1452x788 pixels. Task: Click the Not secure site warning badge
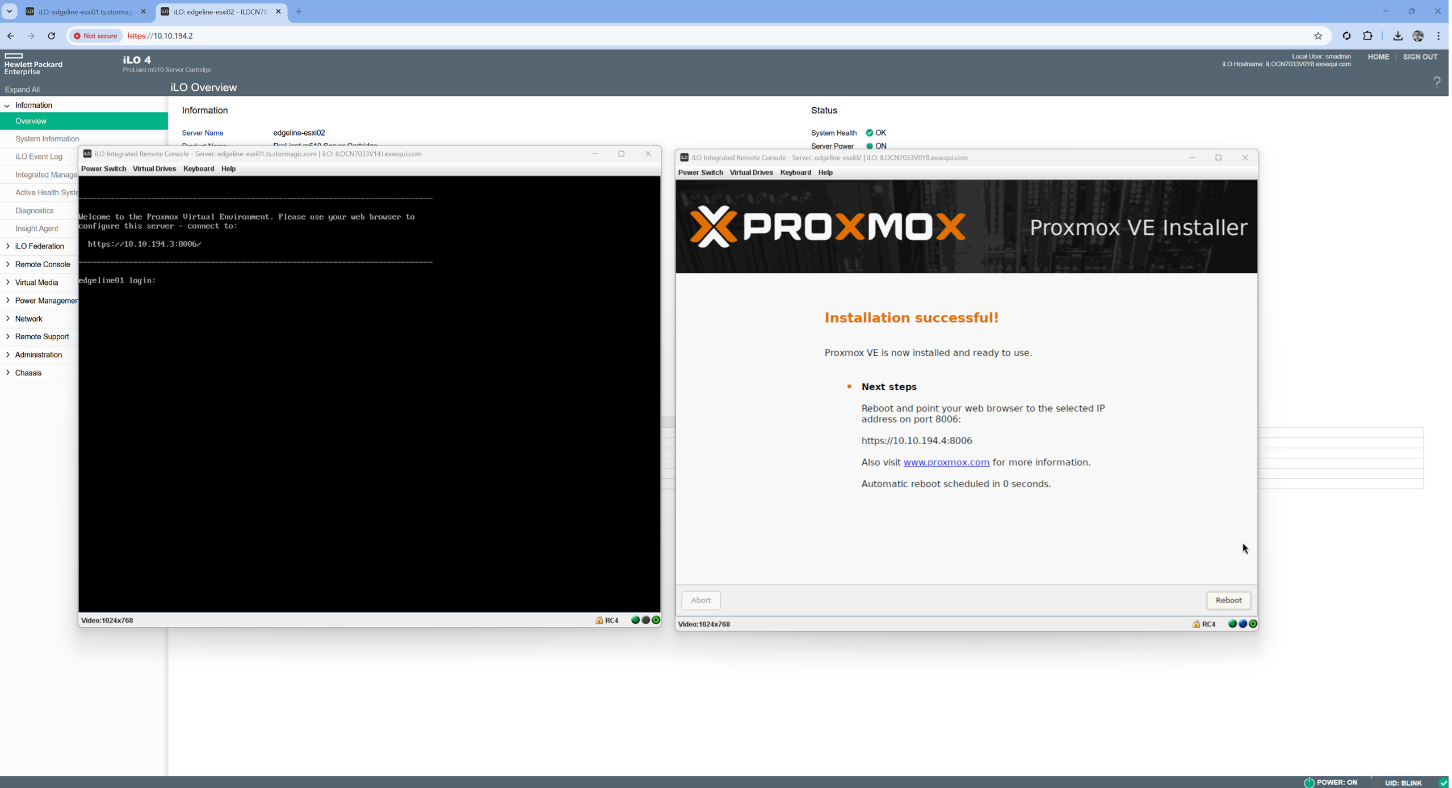(95, 36)
